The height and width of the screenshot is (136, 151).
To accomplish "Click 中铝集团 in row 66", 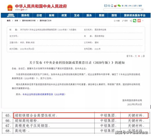I will (108, 121).
